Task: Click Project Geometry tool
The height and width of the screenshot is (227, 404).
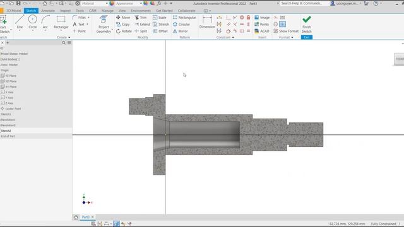Action: click(x=104, y=24)
